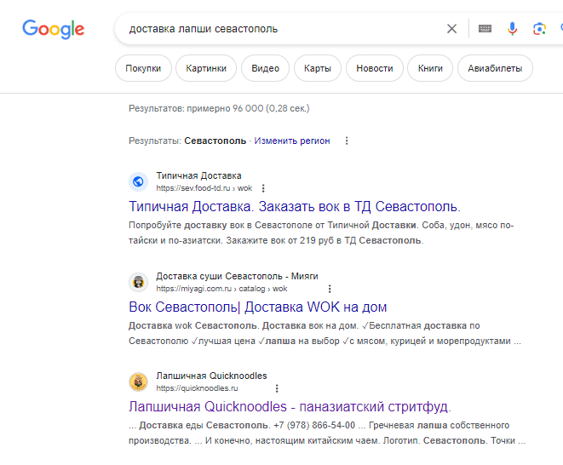Click the Quicknoodles site favicon
This screenshot has width=563, height=465.
click(x=138, y=382)
